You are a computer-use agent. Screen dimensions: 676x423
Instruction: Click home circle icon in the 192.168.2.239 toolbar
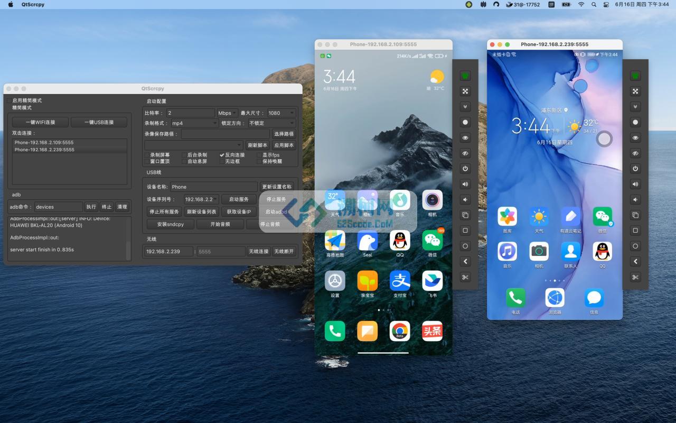click(635, 246)
